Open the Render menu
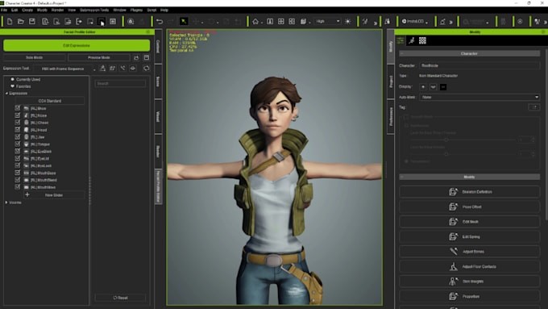548x309 pixels. (58, 10)
